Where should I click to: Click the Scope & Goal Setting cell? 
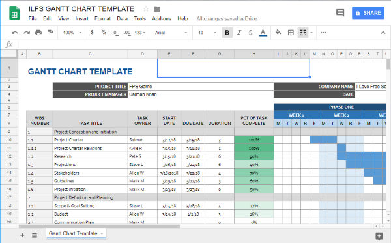coord(90,206)
